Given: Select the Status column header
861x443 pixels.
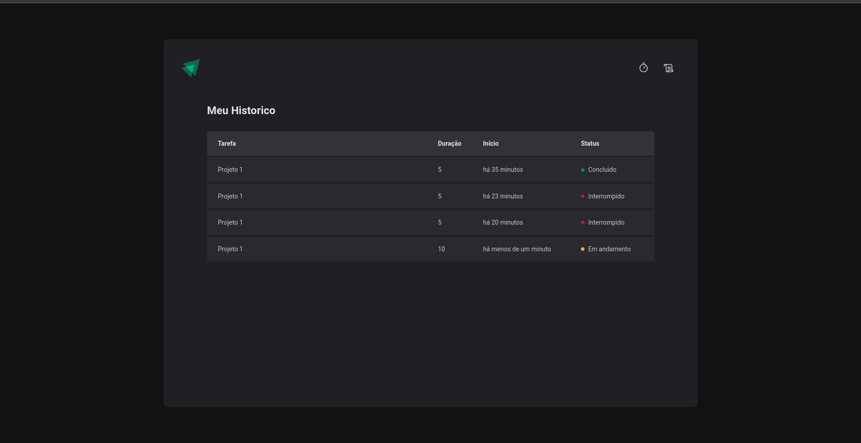Looking at the screenshot, I should (590, 143).
